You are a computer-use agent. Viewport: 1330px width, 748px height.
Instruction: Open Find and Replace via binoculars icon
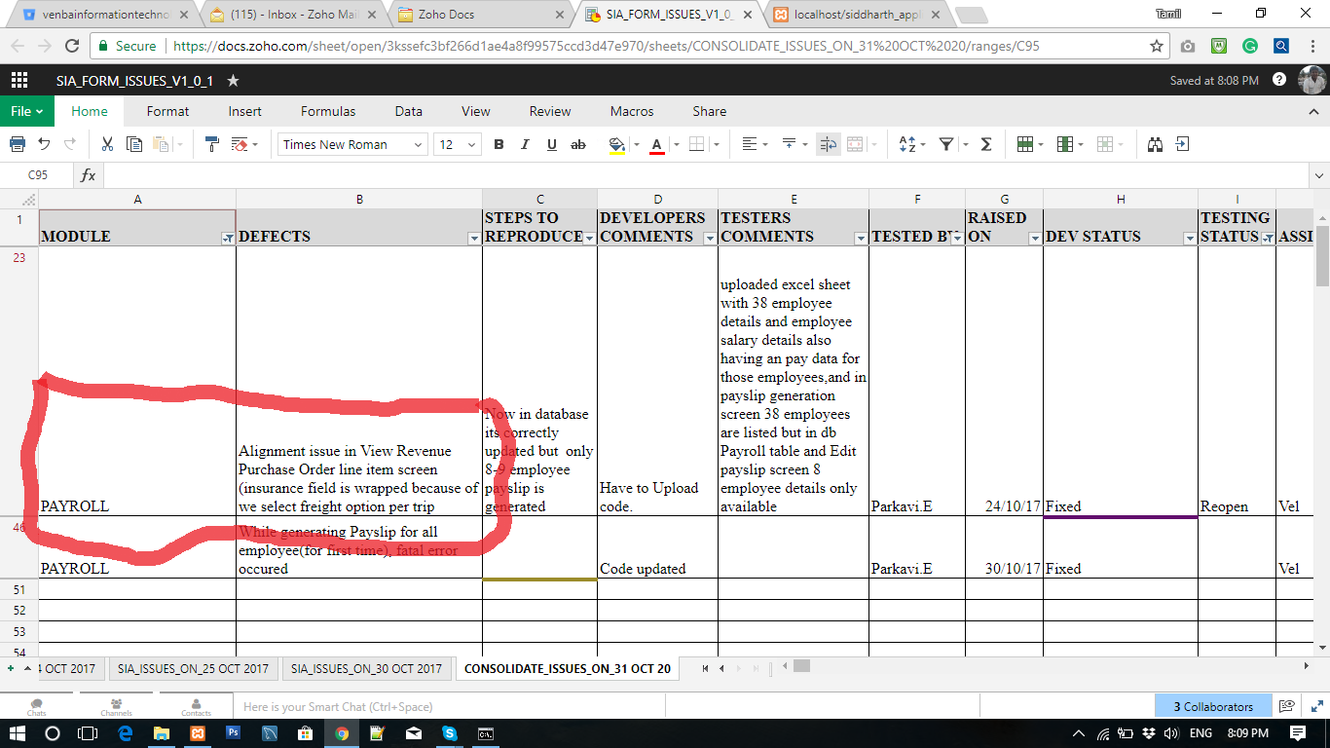(1155, 144)
